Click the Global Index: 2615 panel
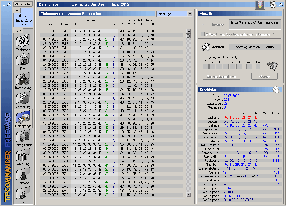This screenshot has width=286, height=206. (23, 20)
